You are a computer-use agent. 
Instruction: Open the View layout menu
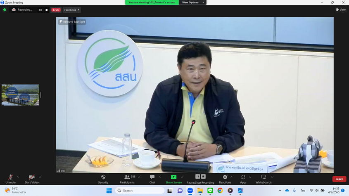pos(341,9)
